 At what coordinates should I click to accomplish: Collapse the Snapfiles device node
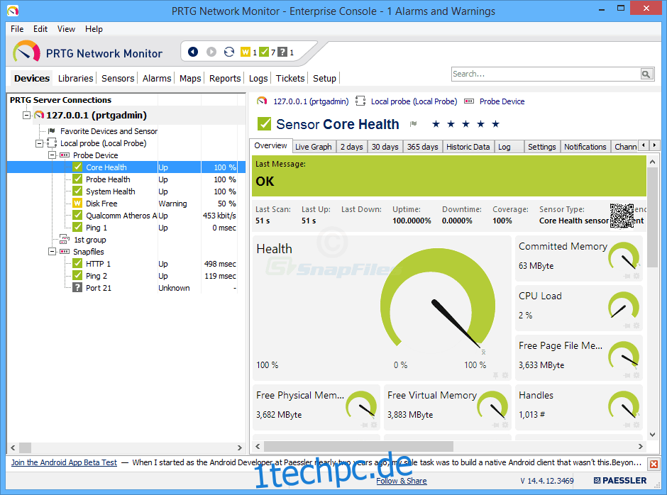click(x=52, y=252)
